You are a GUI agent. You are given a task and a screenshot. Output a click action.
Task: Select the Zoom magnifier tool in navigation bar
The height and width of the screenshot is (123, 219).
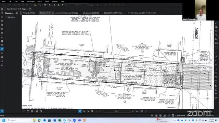pos(92,111)
